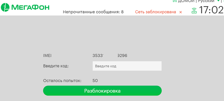Screen dimensions: 224x101
Task: Expand language list via green arrow
Action: pyautogui.click(x=218, y=1)
